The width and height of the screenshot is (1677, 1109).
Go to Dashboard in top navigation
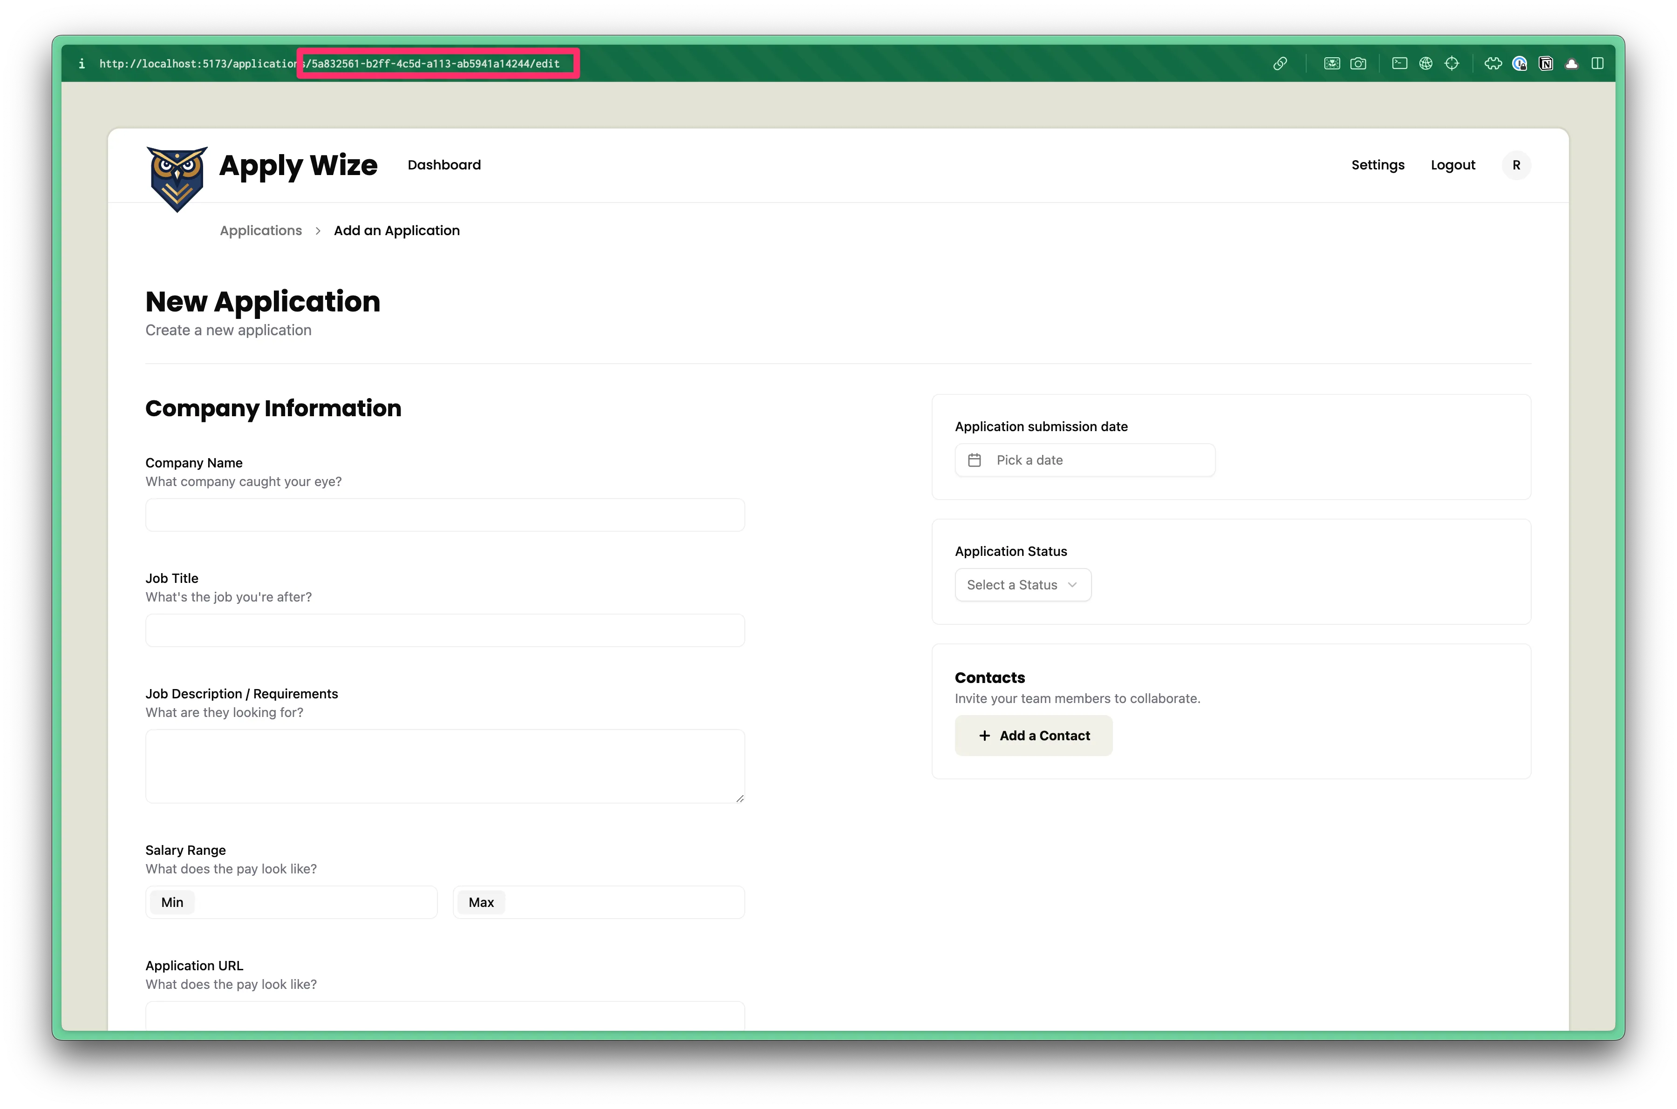[443, 165]
